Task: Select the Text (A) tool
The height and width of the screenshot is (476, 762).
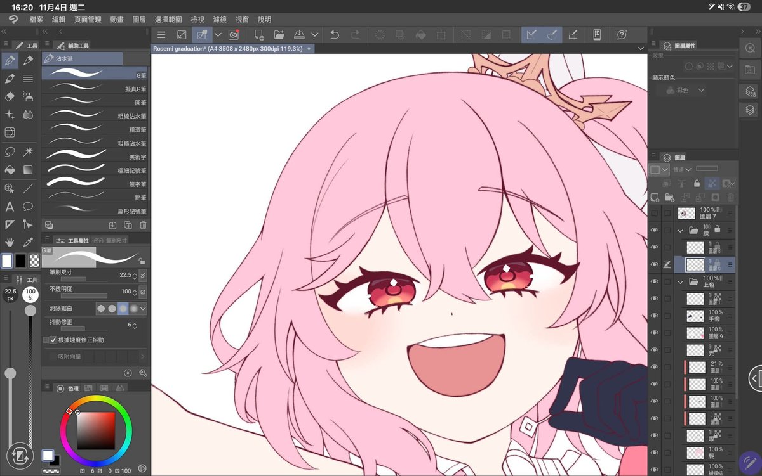Action: point(10,207)
